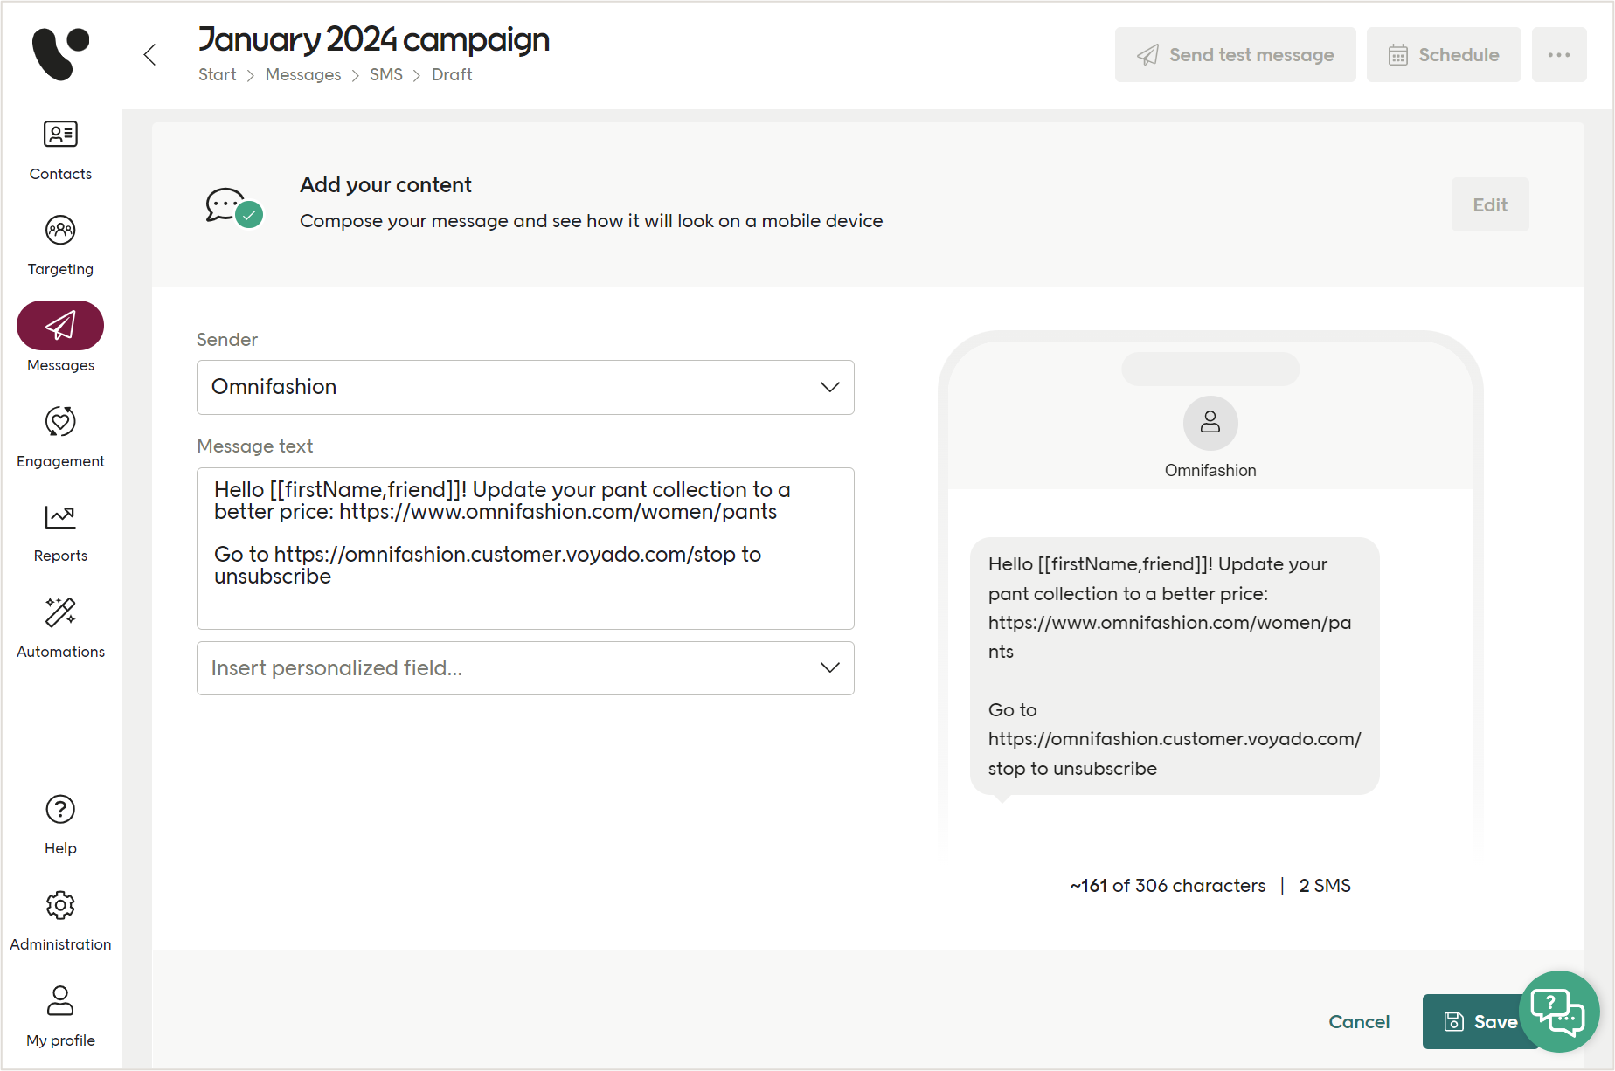Open the Contacts sidebar icon
This screenshot has width=1615, height=1071.
[x=60, y=135]
